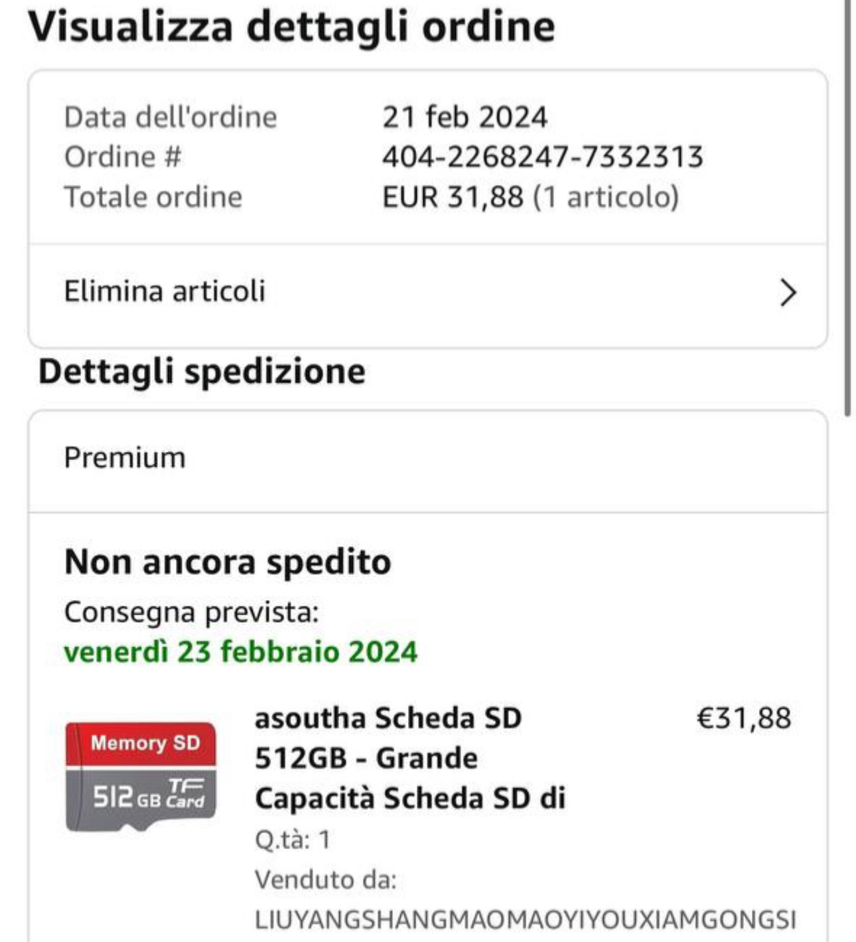Screen dimensions: 856x942
Task: Click the product price €31,88
Action: pyautogui.click(x=743, y=718)
